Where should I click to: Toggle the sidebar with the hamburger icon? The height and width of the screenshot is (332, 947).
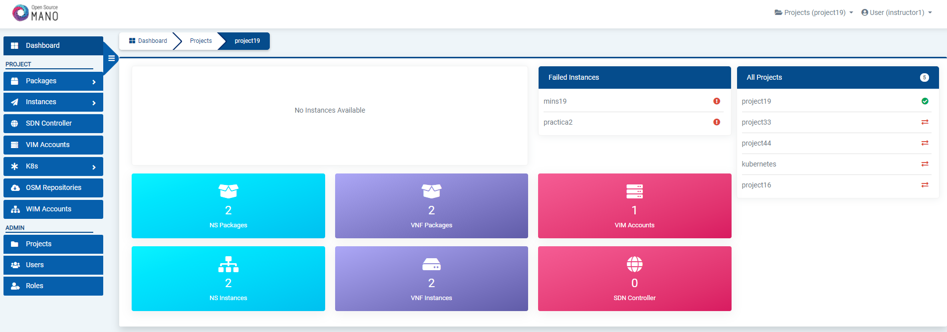pos(111,58)
